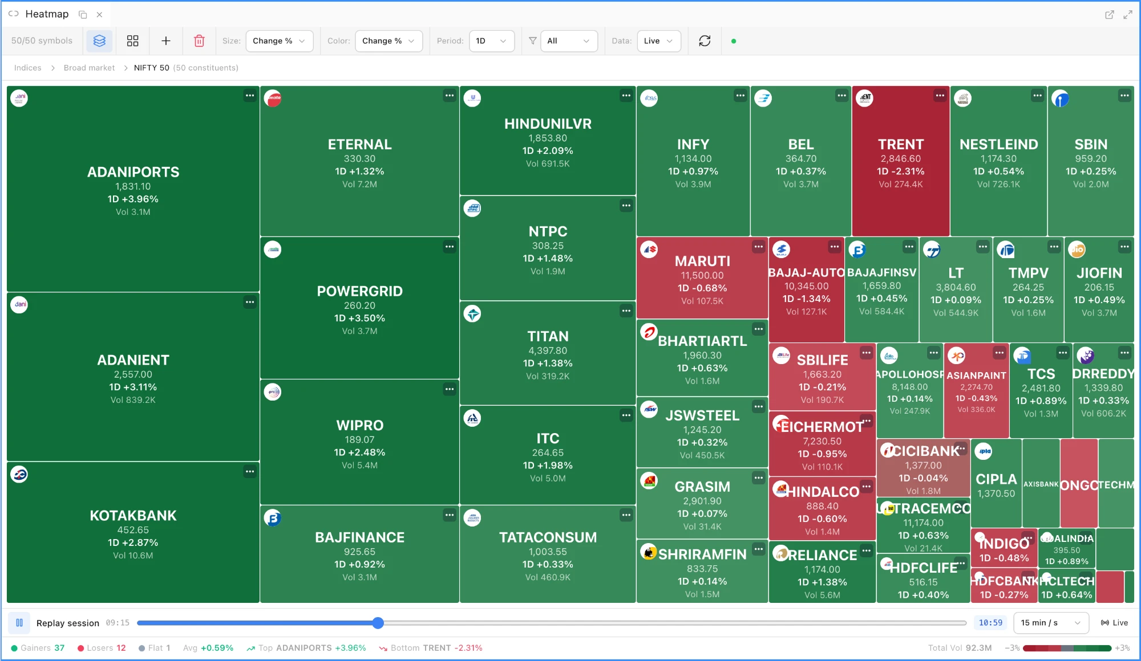Open the SBILIFE tile three-dot menu
The width and height of the screenshot is (1141, 661).
click(x=867, y=353)
